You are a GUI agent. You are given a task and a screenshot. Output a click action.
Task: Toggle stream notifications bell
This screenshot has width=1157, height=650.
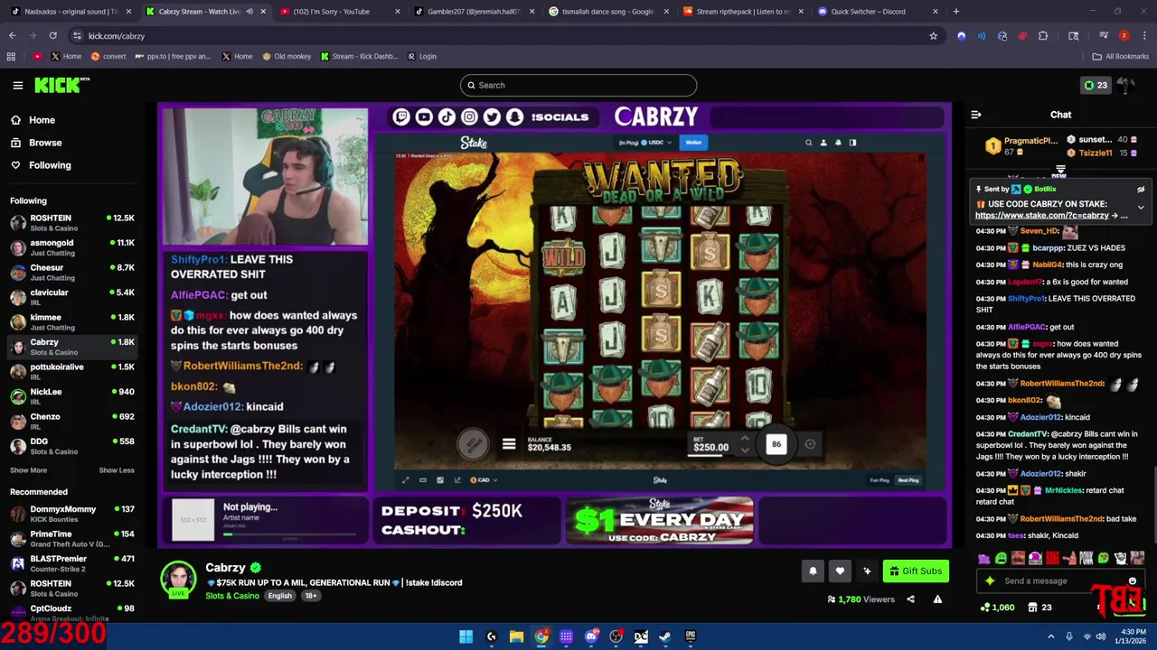(x=813, y=571)
